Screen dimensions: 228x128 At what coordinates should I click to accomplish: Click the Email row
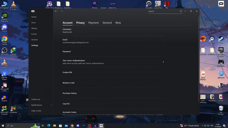click(114, 41)
